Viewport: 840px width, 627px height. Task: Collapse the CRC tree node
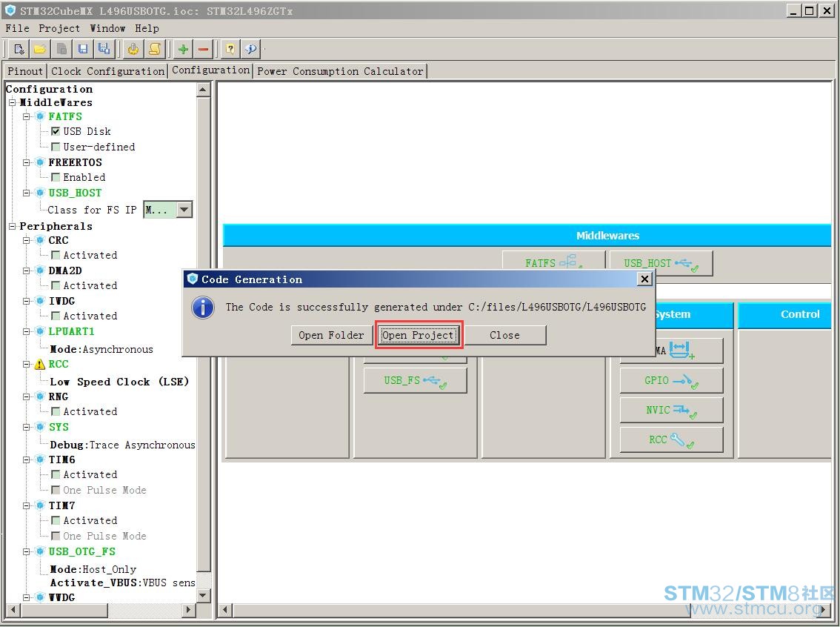pyautogui.click(x=26, y=240)
